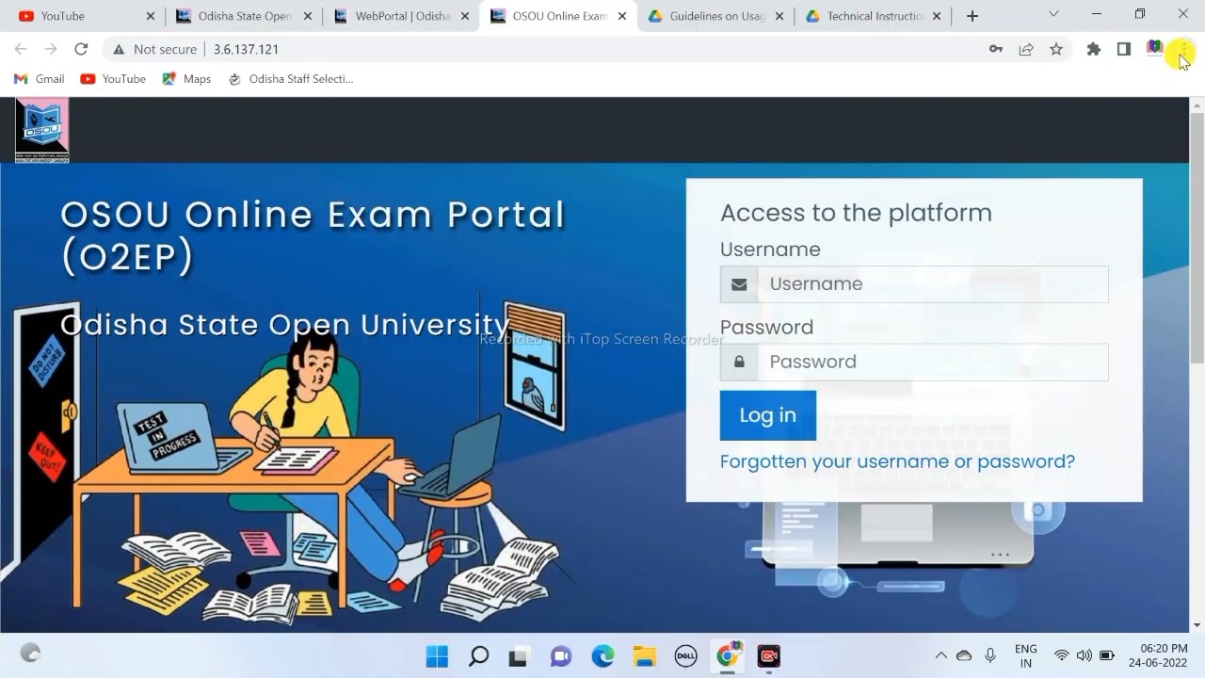This screenshot has width=1205, height=678.
Task: Open Windows taskbar Search
Action: tap(478, 655)
